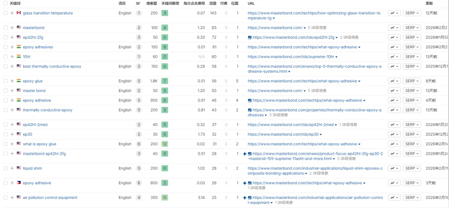Click the plus icon beside keyword 'ep42ht-2fg'
Screen dimensions: 449x208
point(12,37)
